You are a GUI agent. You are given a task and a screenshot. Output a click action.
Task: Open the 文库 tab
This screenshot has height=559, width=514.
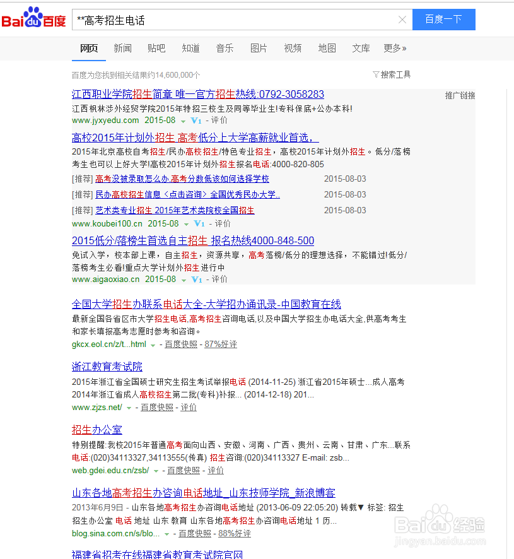click(x=361, y=48)
